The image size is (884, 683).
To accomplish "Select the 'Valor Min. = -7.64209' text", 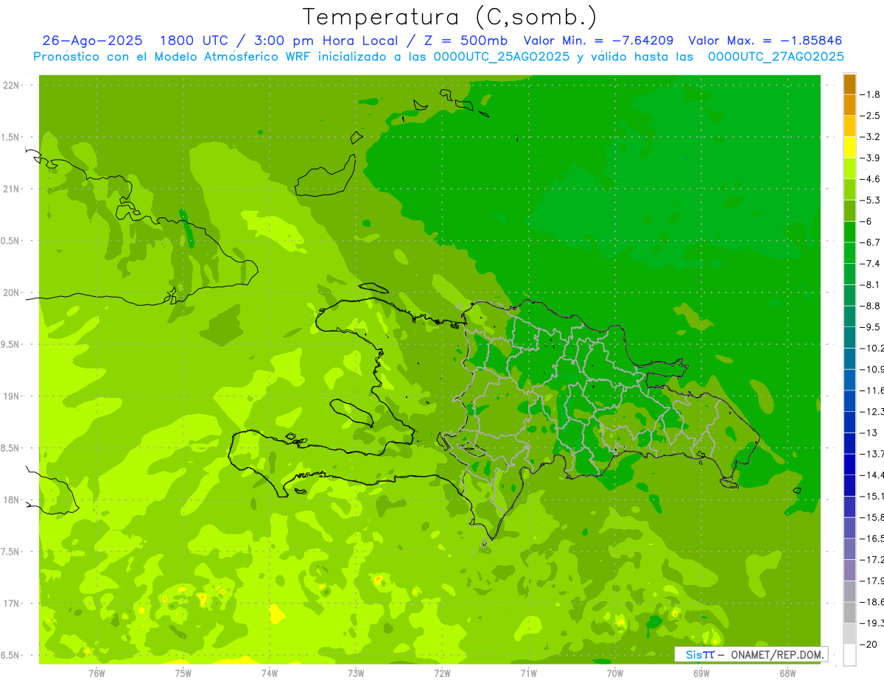I will [x=598, y=41].
